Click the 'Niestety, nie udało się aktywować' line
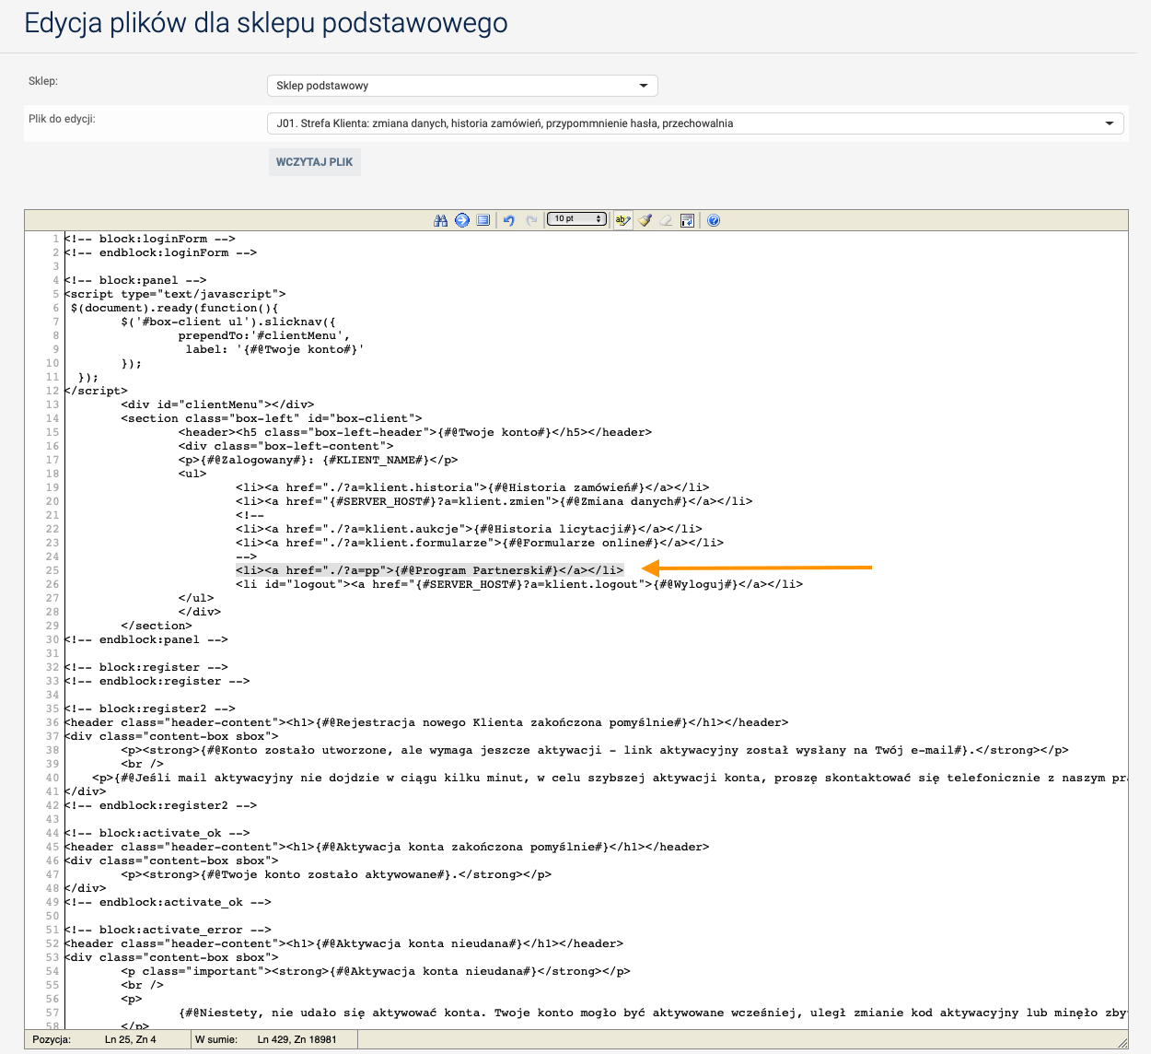 click(653, 1013)
